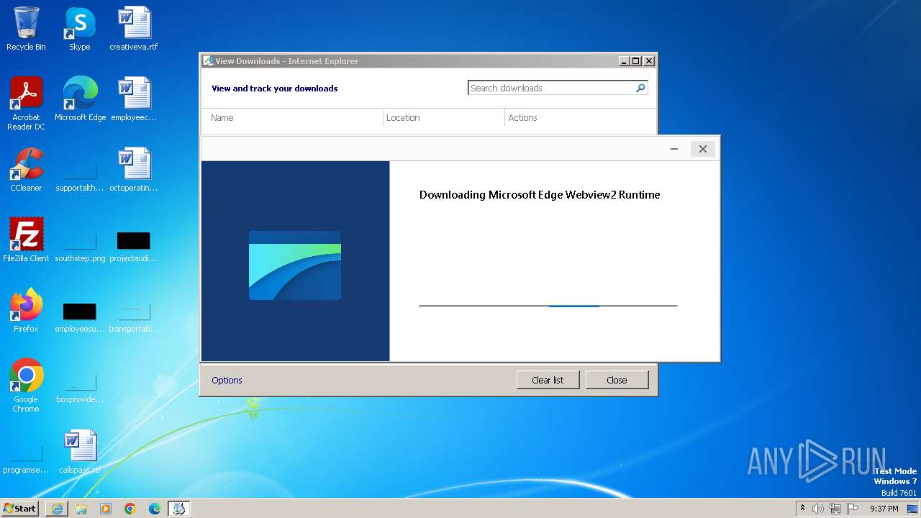Open the employeec... Word document icon
The width and height of the screenshot is (921, 518).
coord(134,99)
